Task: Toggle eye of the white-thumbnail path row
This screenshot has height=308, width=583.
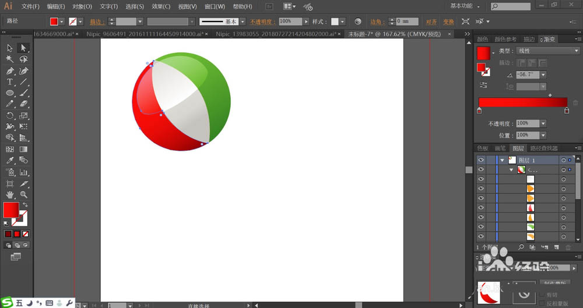Action: pos(481,179)
